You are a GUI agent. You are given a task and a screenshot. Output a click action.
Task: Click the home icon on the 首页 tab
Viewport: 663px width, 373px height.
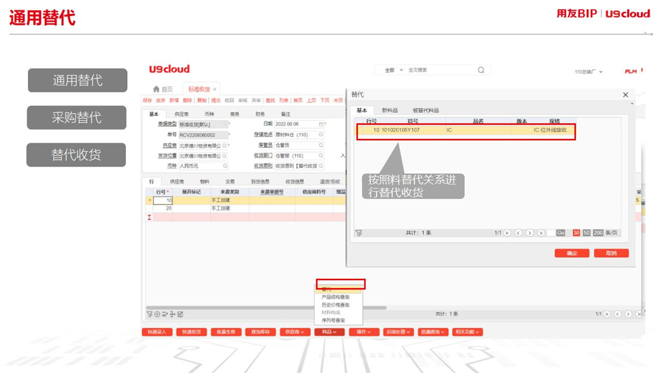point(156,89)
